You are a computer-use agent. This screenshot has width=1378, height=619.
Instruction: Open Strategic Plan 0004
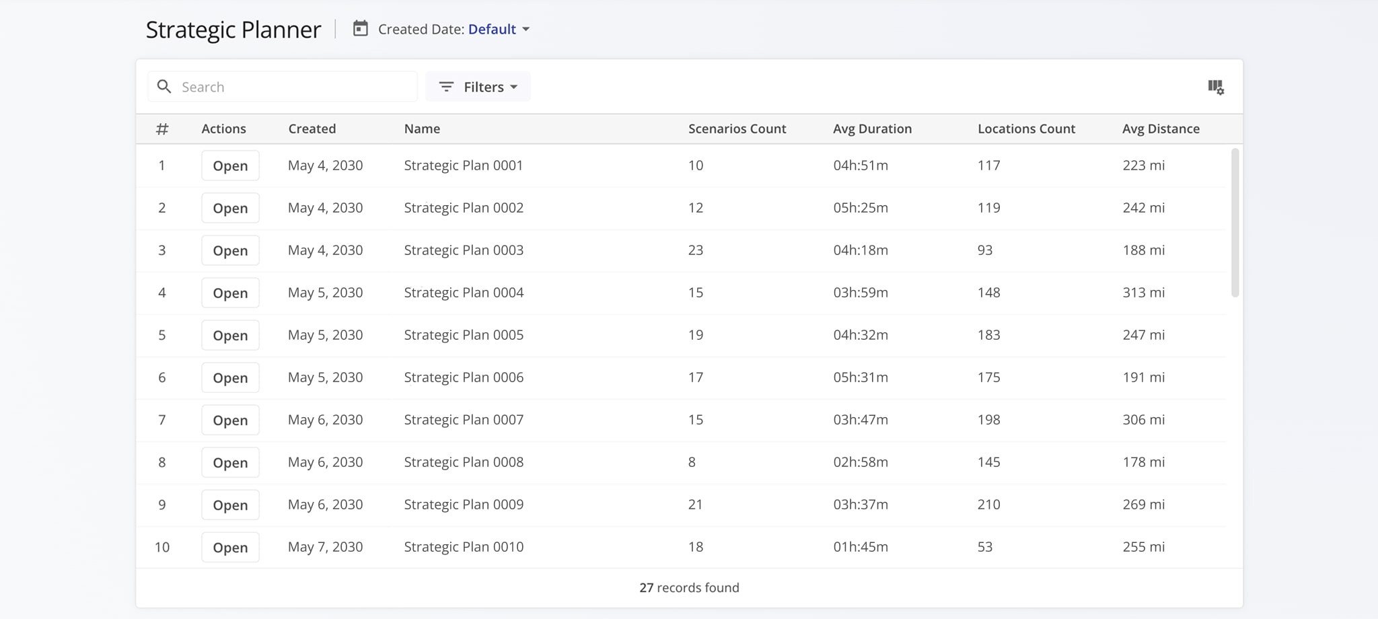click(x=230, y=293)
